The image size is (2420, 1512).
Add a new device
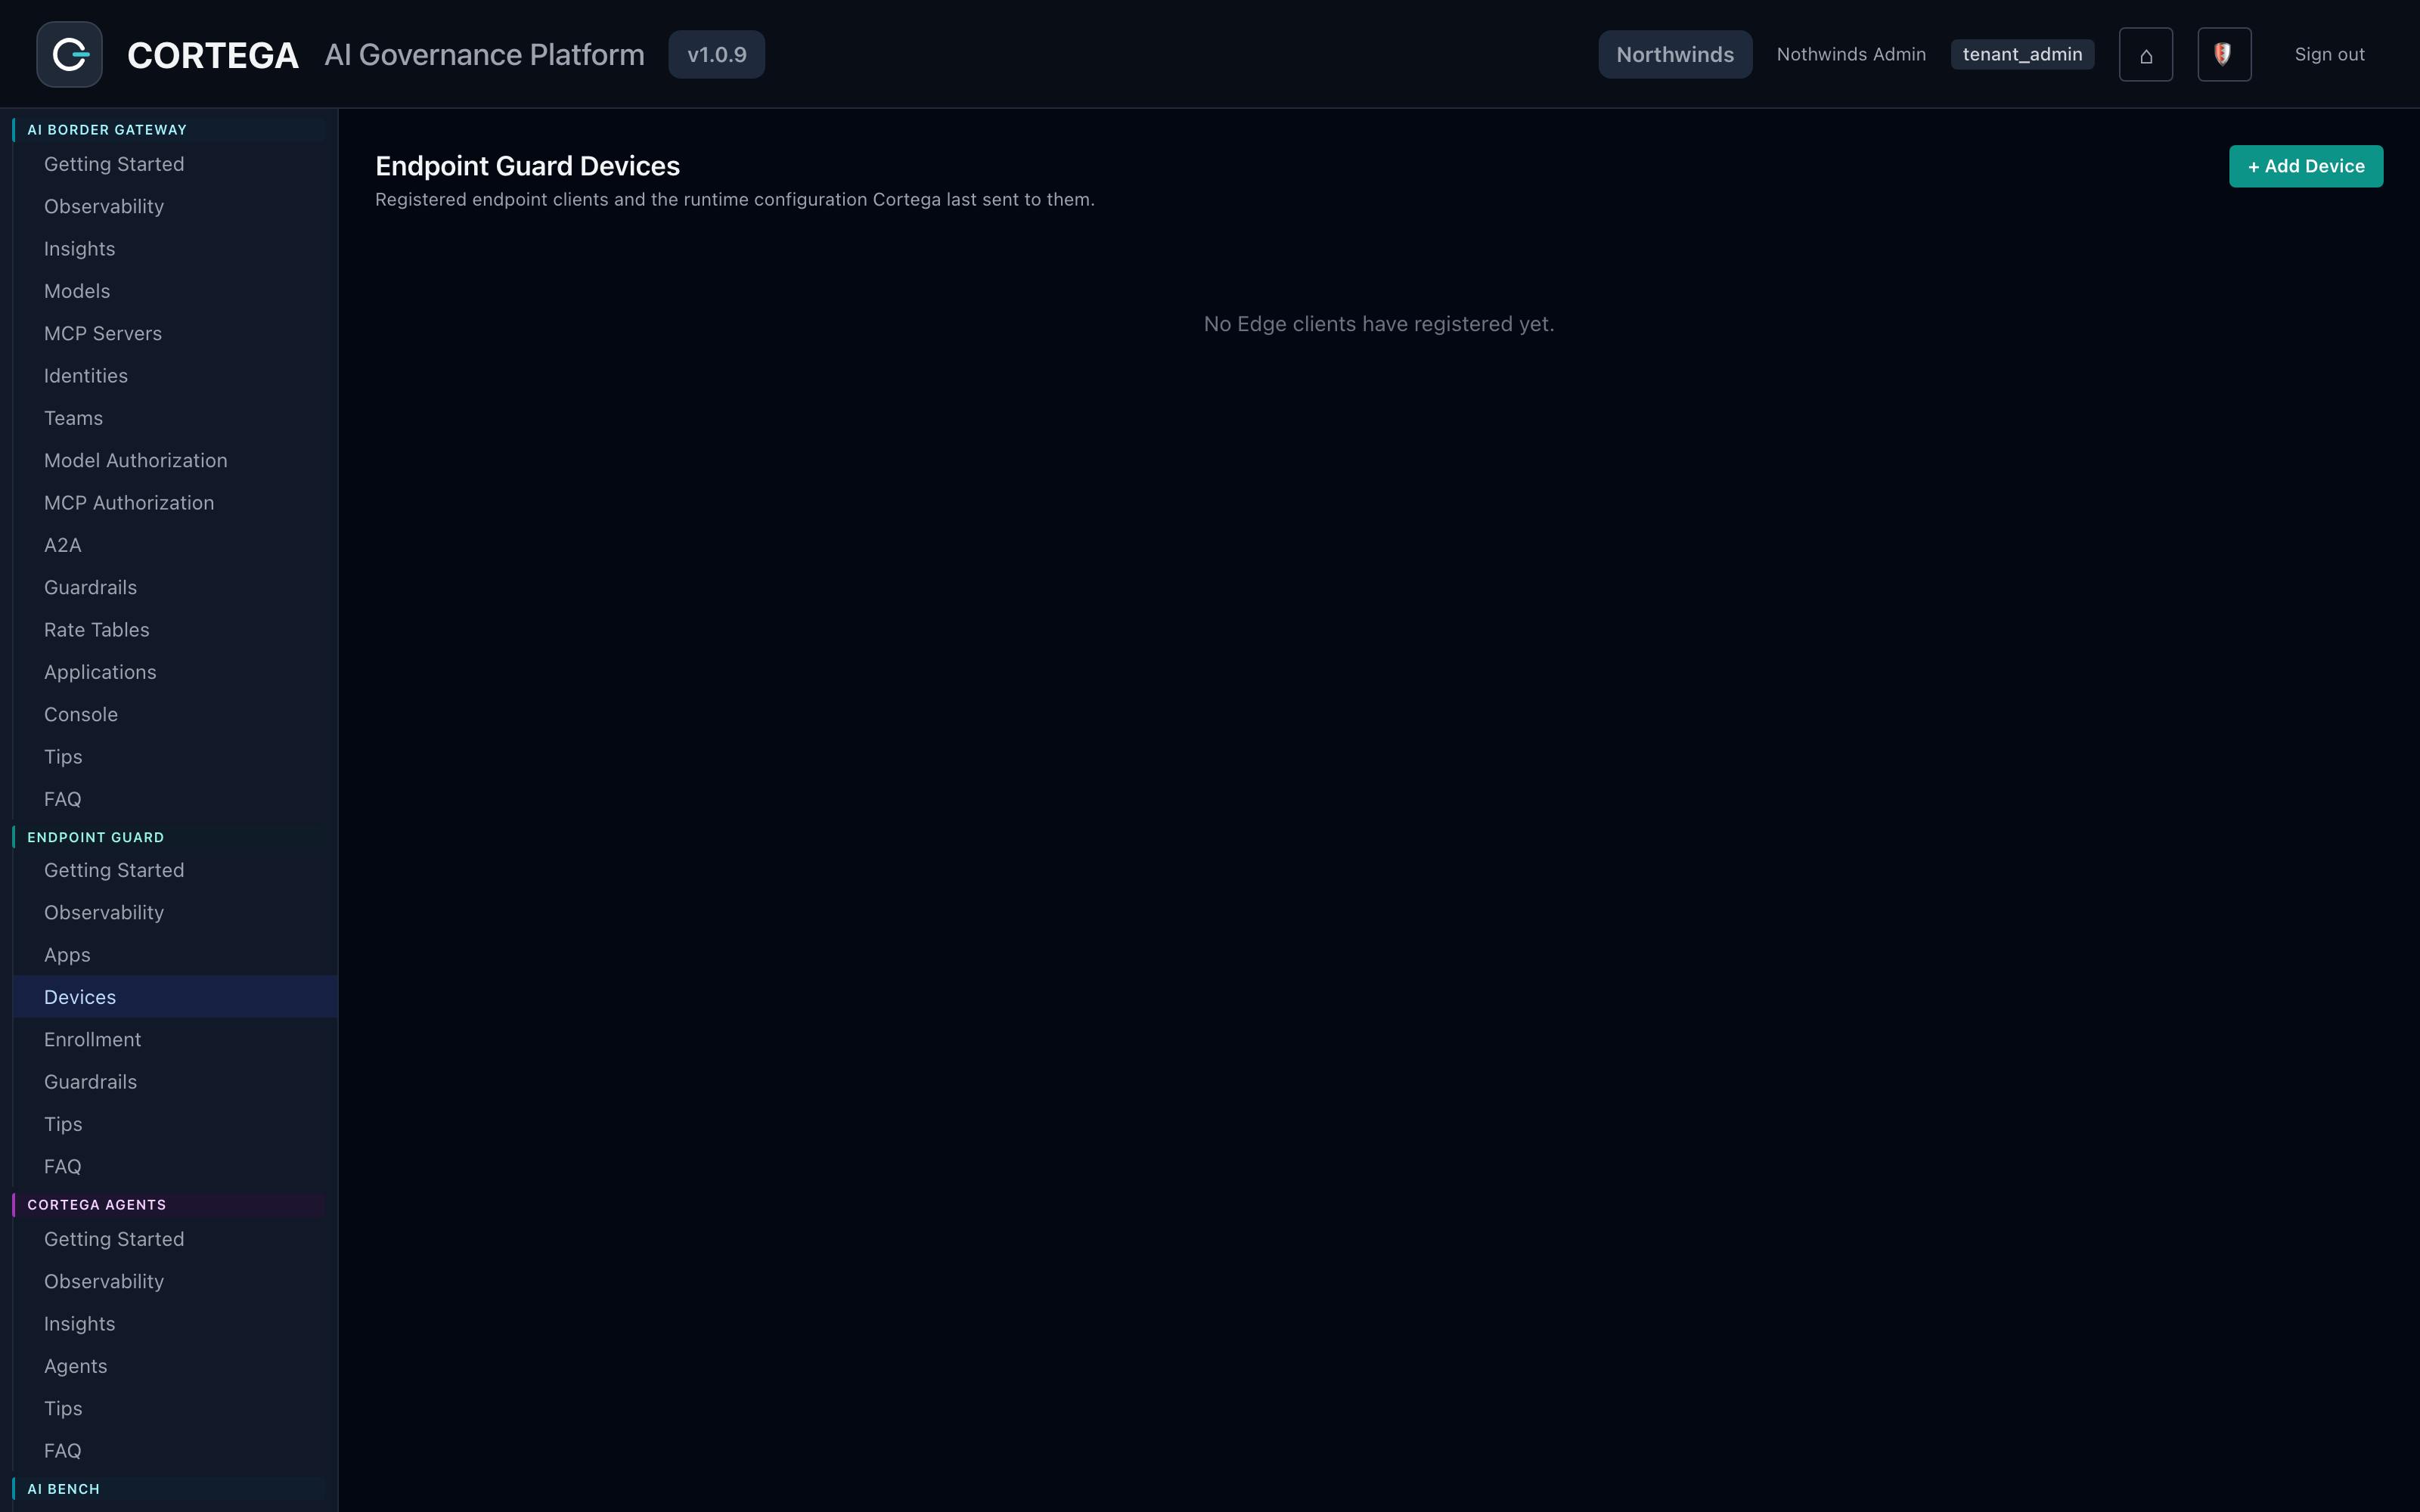[2305, 166]
